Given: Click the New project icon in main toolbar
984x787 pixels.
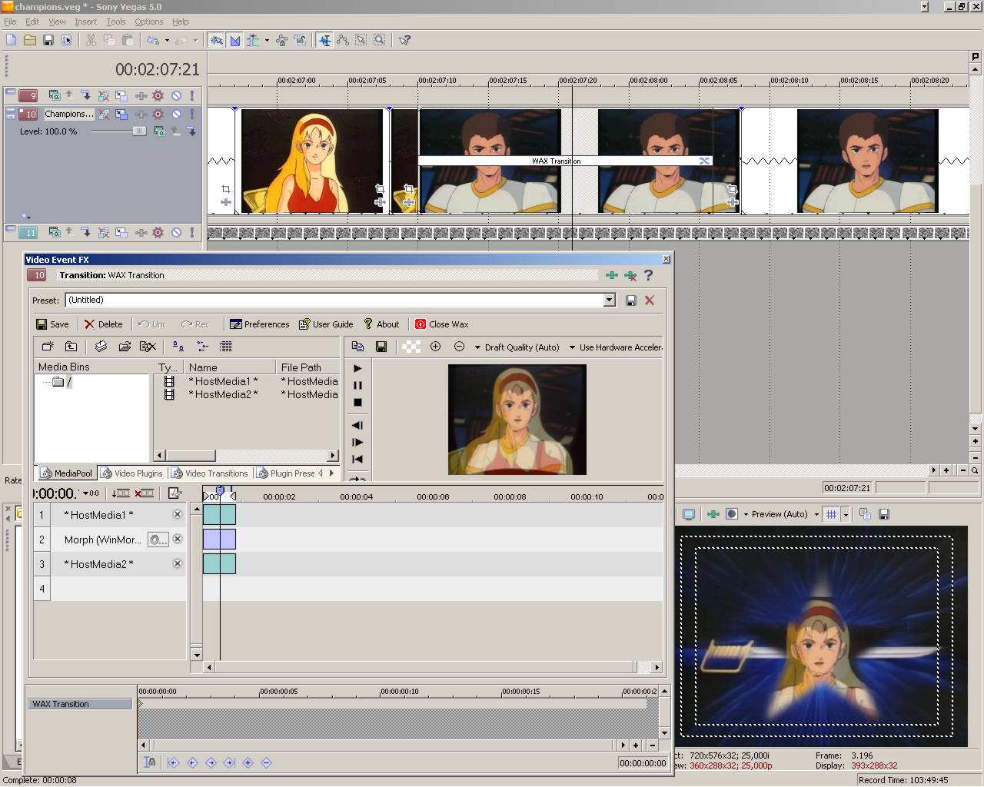Looking at the screenshot, I should pyautogui.click(x=11, y=40).
